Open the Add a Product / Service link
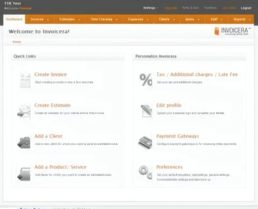 point(60,167)
